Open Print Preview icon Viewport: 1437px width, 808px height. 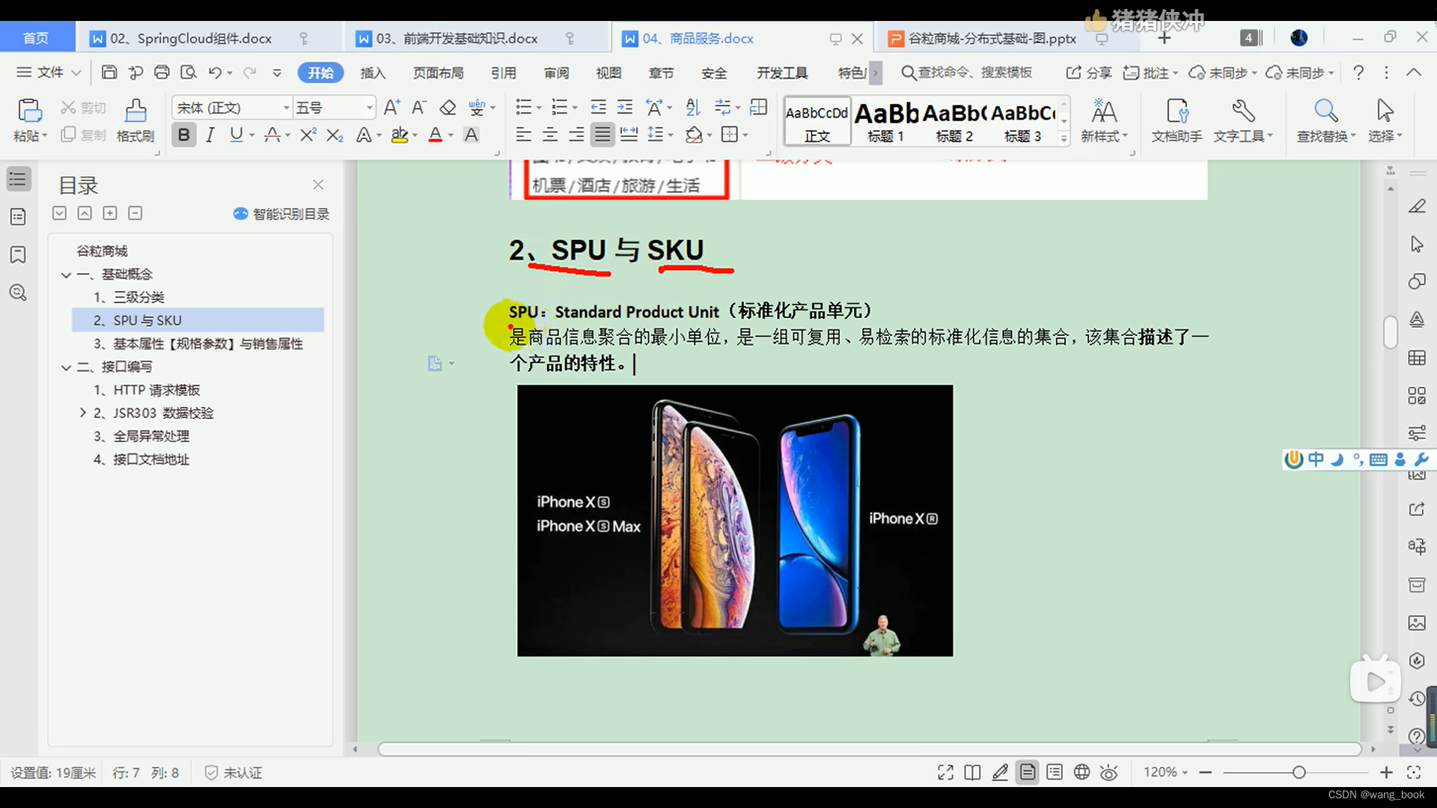189,73
